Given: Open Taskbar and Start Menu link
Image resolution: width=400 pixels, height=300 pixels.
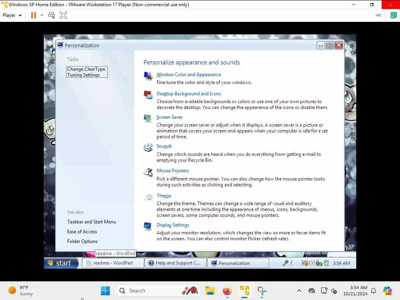Looking at the screenshot, I should [x=91, y=222].
